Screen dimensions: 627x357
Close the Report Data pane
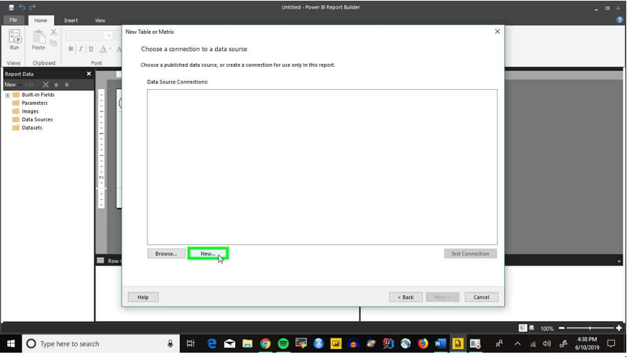(88, 73)
